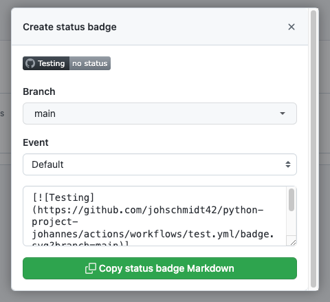Click the Branch label
The height and width of the screenshot is (302, 330).
39,91
